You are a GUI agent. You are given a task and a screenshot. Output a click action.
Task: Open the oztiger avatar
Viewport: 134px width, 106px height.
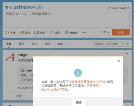pos(10,57)
